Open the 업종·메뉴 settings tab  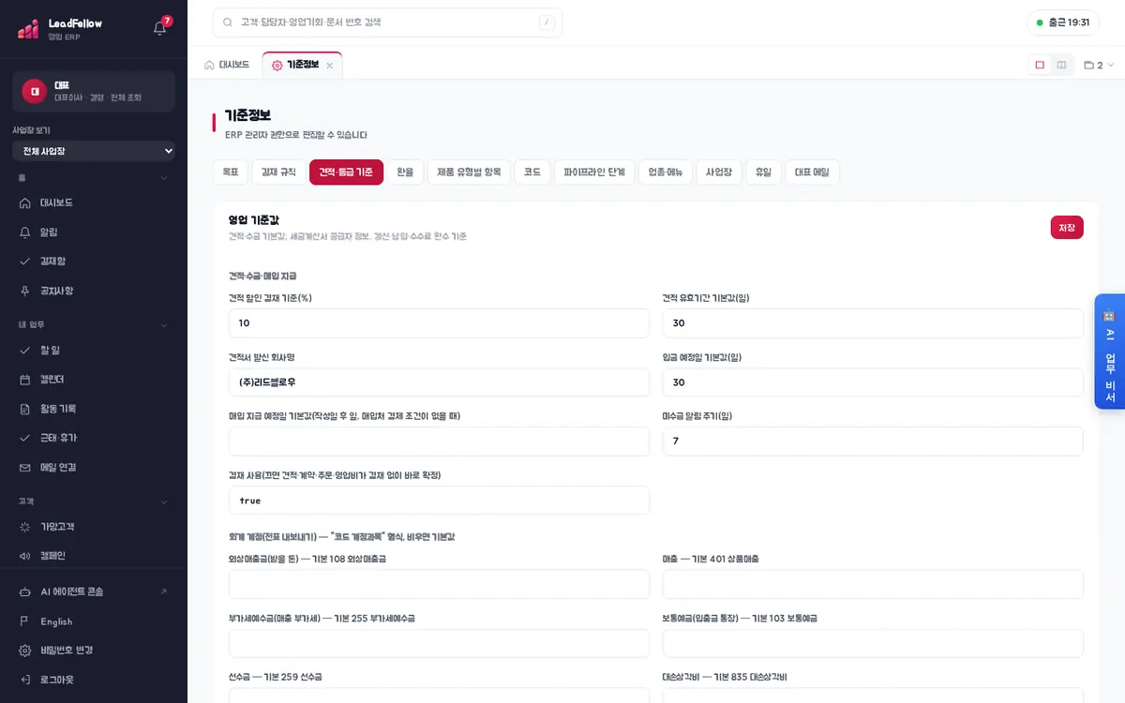(x=666, y=172)
